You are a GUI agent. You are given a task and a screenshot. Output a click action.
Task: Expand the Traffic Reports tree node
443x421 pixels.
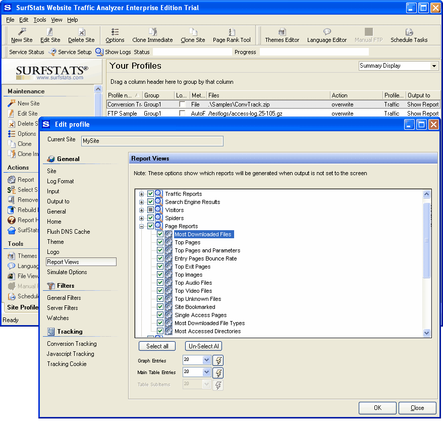click(x=142, y=194)
